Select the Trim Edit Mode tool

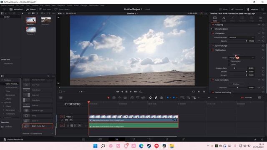114,97
